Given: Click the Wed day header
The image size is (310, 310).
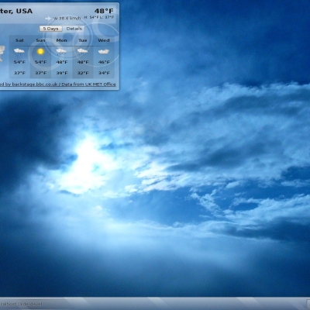Looking at the screenshot, I should [104, 40].
